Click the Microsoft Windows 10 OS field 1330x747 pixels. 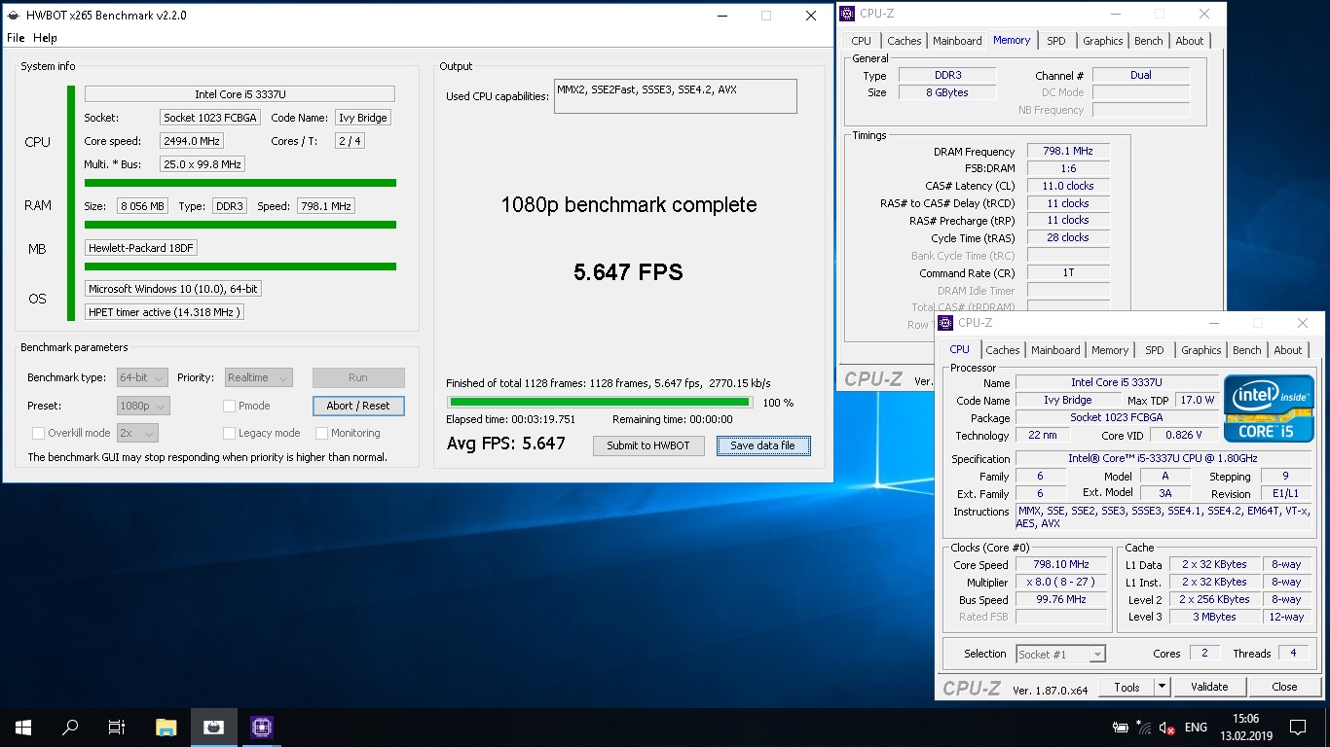tap(172, 289)
